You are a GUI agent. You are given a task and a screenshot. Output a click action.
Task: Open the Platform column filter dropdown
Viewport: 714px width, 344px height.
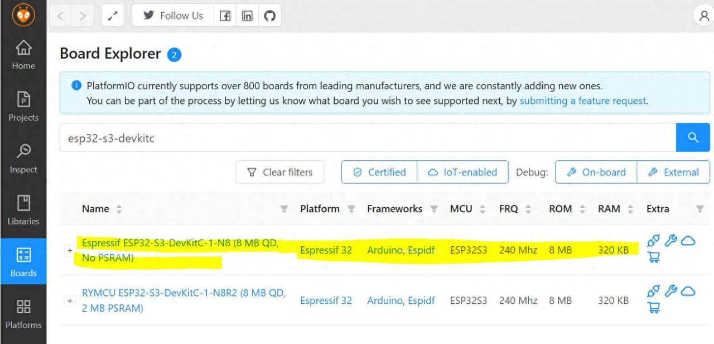(x=351, y=209)
